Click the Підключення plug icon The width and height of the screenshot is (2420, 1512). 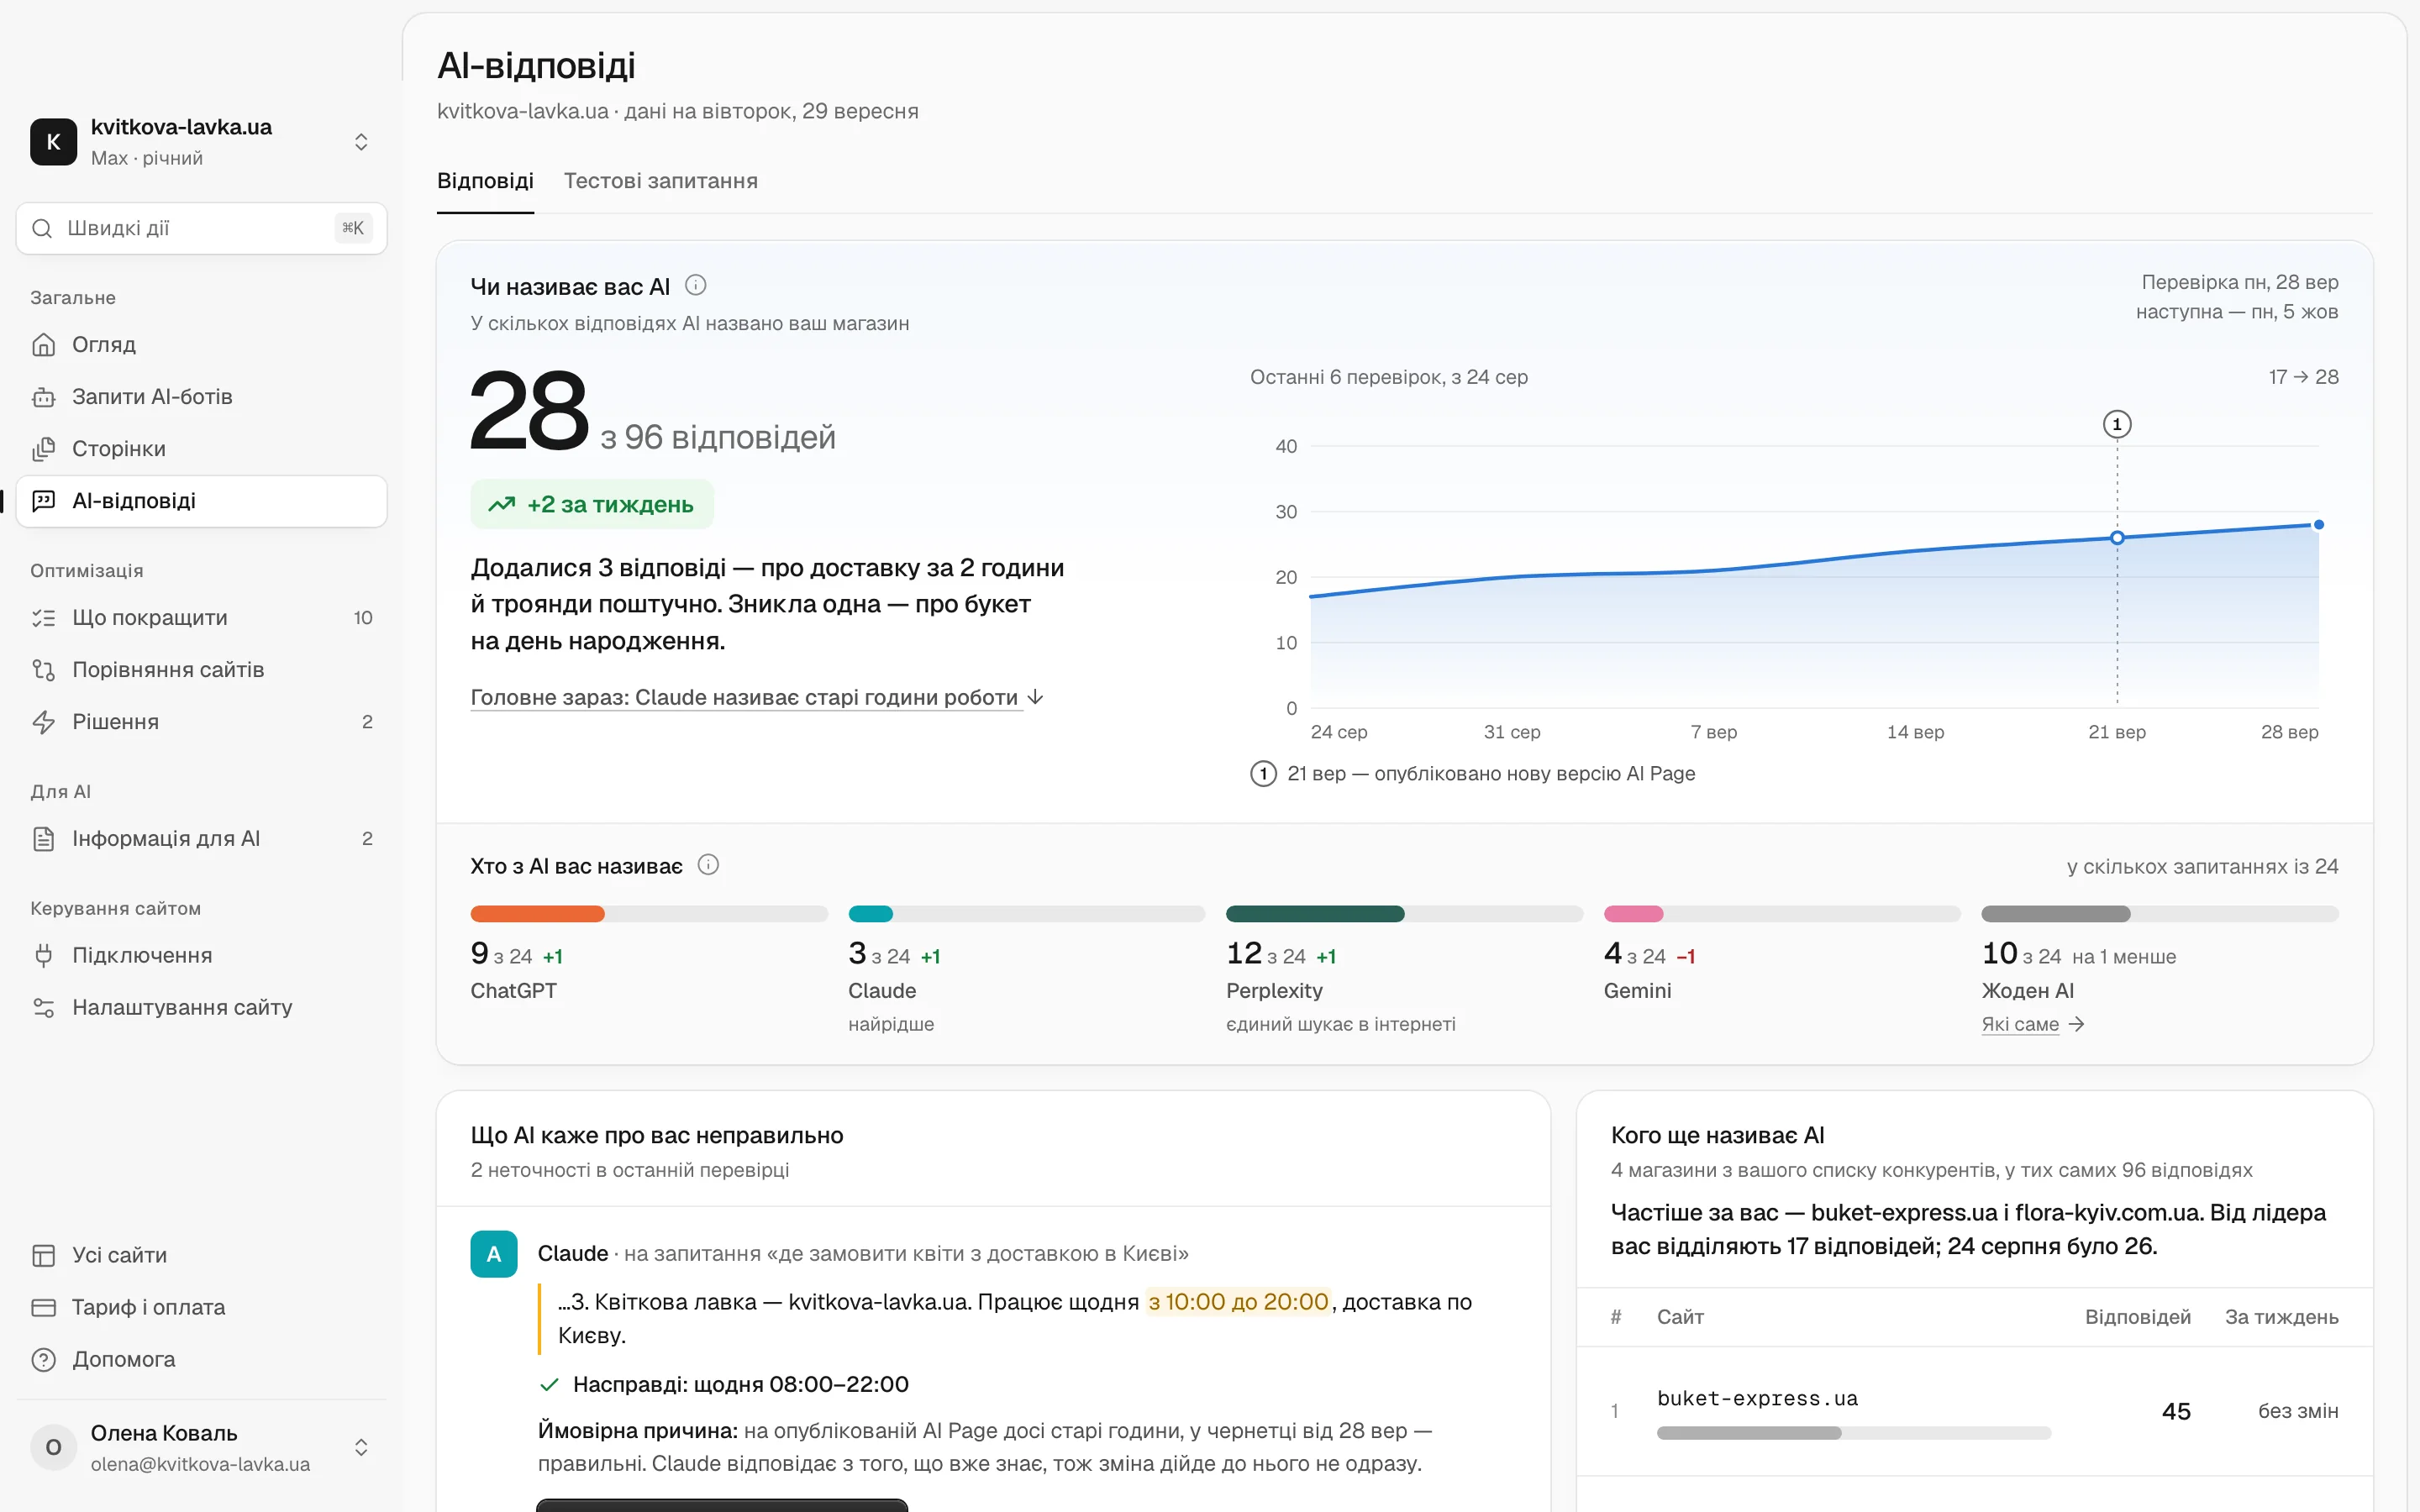(x=43, y=955)
